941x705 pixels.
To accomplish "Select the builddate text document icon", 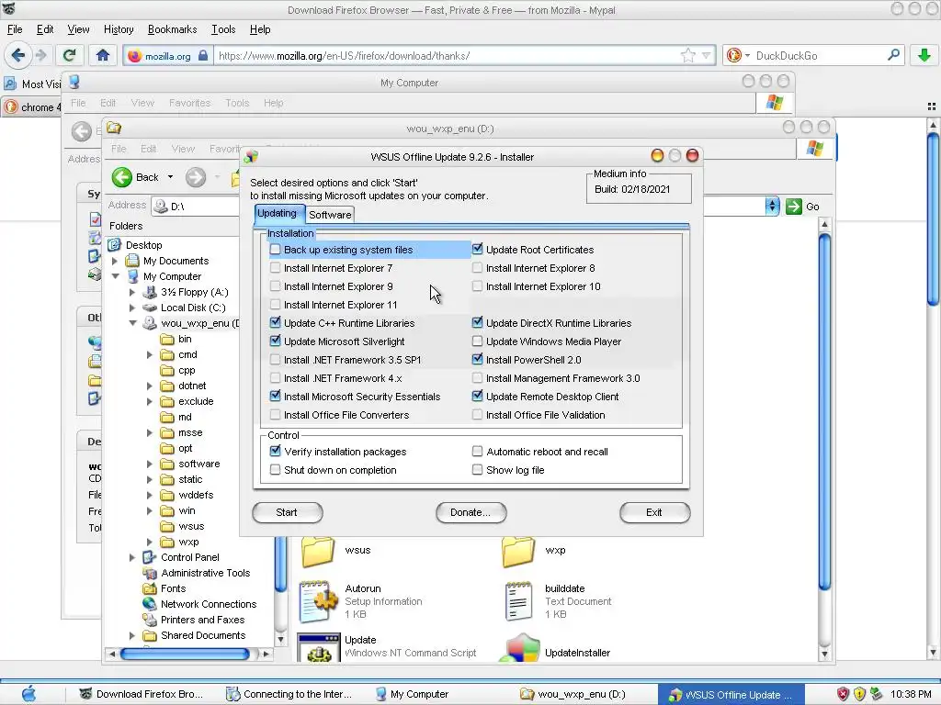I will [x=518, y=601].
